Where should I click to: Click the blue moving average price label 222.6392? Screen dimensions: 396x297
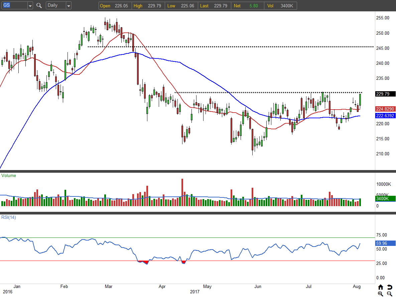point(385,116)
